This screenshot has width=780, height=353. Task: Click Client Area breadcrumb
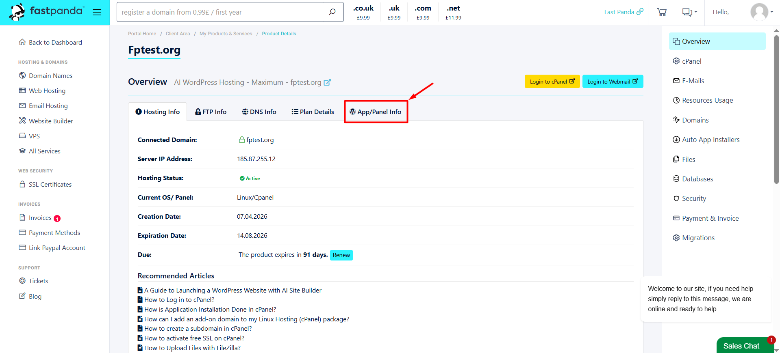click(178, 34)
